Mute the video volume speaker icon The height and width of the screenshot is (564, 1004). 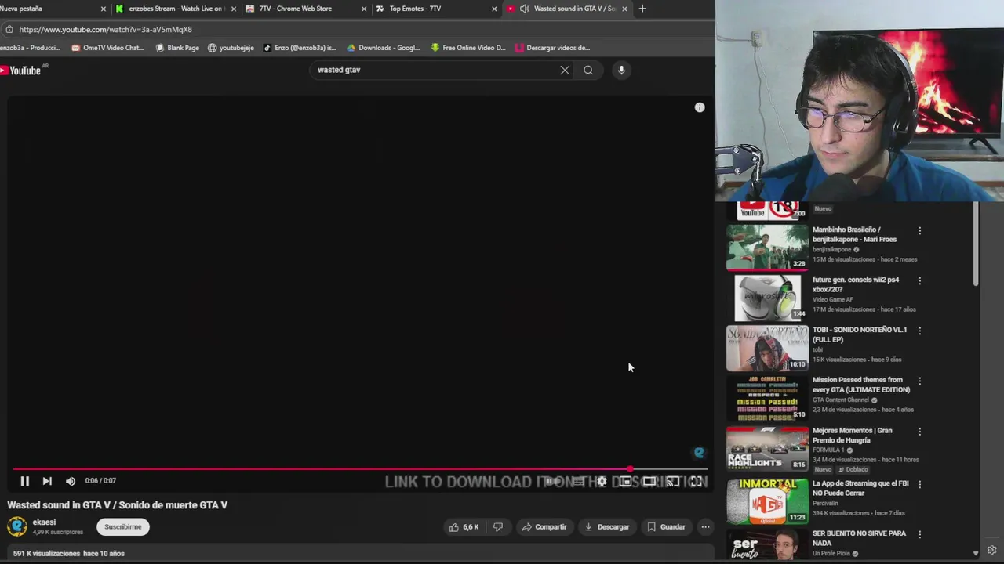click(x=71, y=481)
